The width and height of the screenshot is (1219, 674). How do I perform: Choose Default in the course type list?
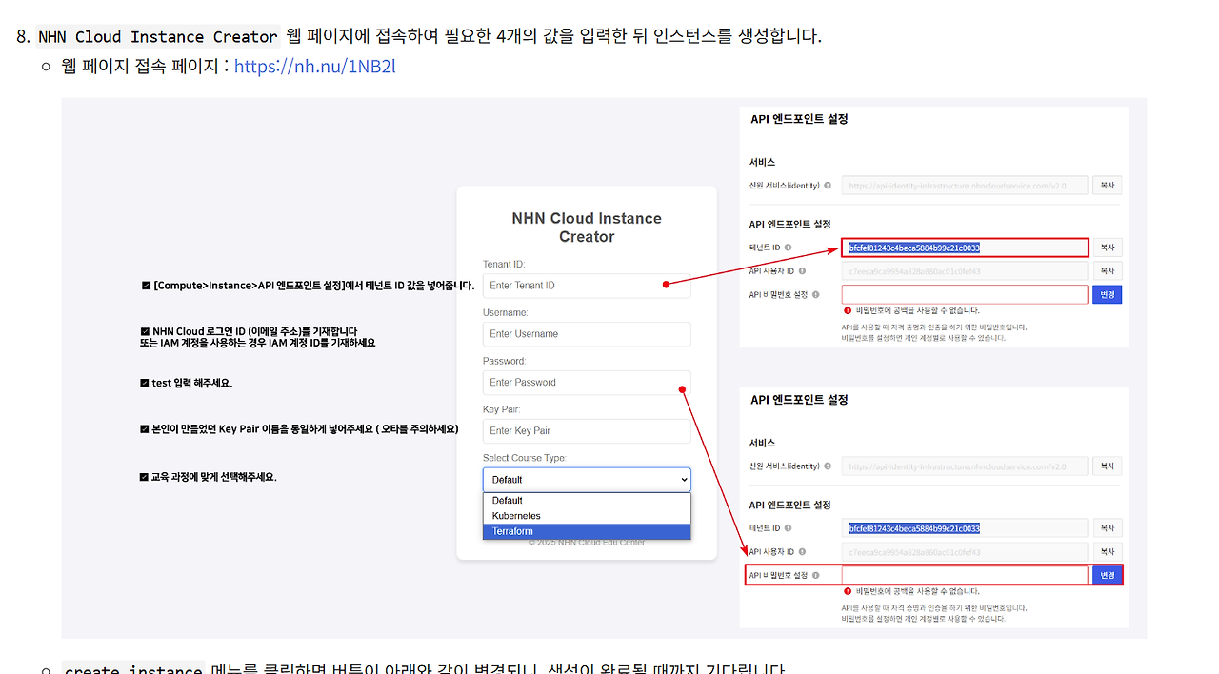(587, 501)
